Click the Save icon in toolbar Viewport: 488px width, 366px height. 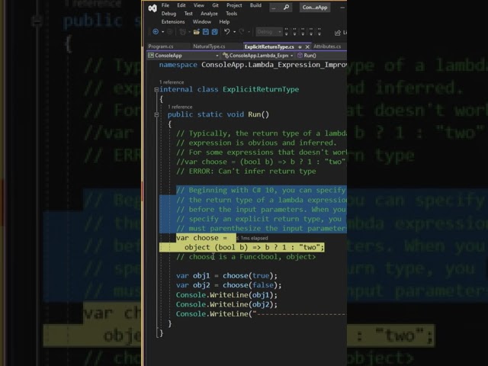point(205,32)
